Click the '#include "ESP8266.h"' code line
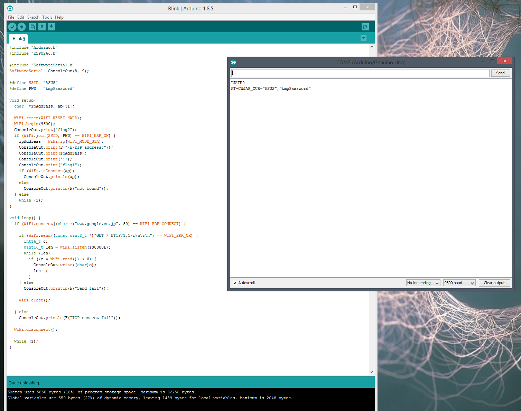521x411 pixels. [x=34, y=53]
